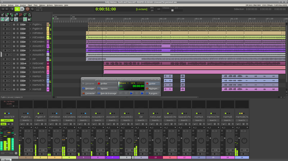Click Connecter in JACK window
The width and height of the screenshot is (288, 161).
(88, 93)
